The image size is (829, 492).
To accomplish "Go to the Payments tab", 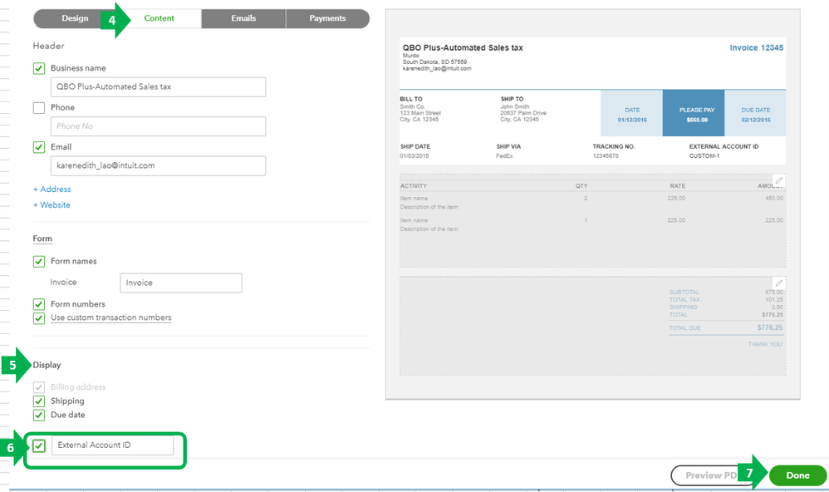I will [327, 18].
